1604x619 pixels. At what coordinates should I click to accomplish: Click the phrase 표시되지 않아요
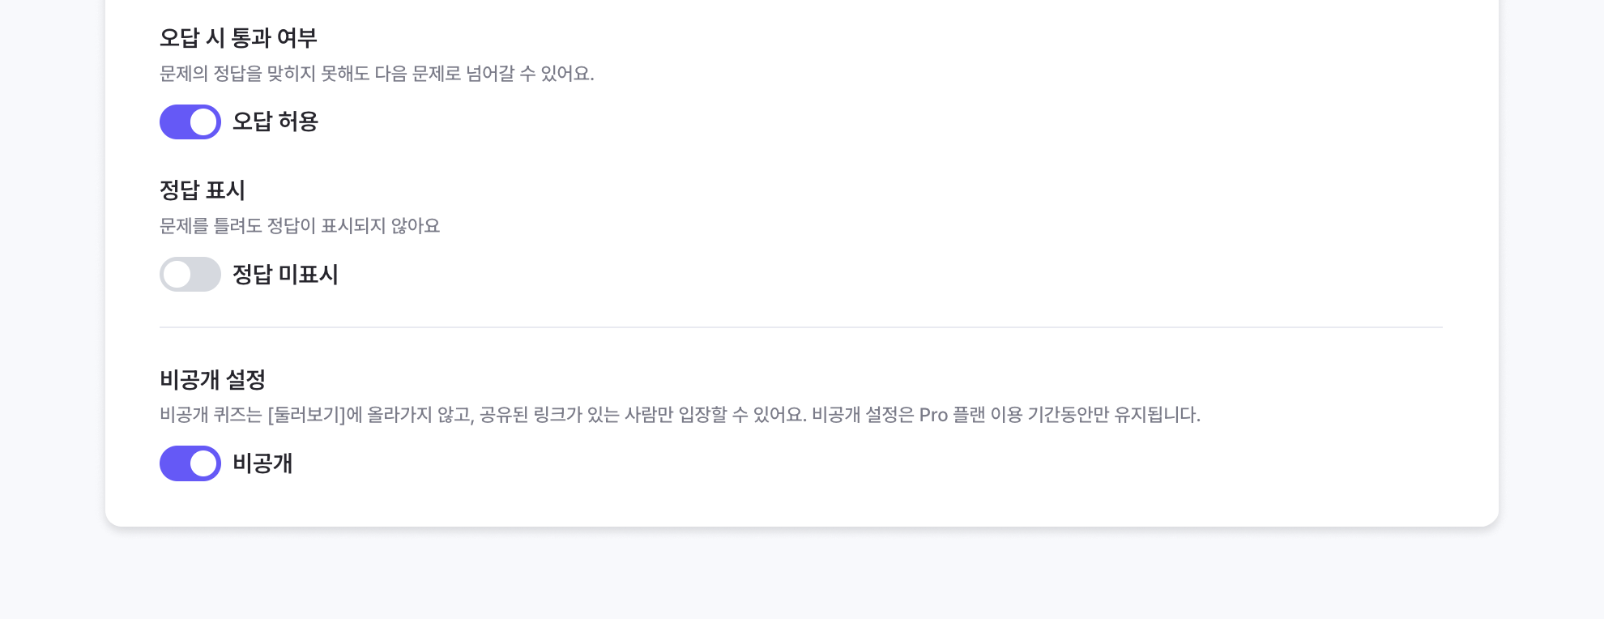pos(380,226)
